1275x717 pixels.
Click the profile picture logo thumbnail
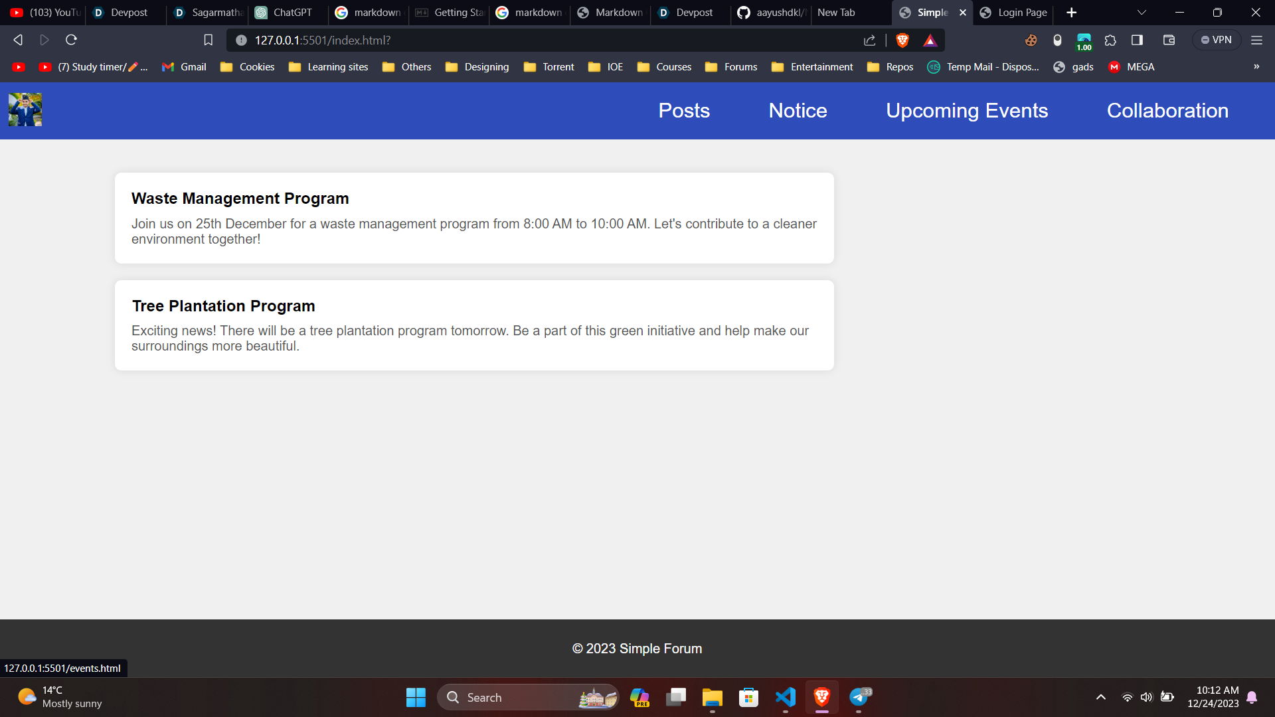[25, 110]
